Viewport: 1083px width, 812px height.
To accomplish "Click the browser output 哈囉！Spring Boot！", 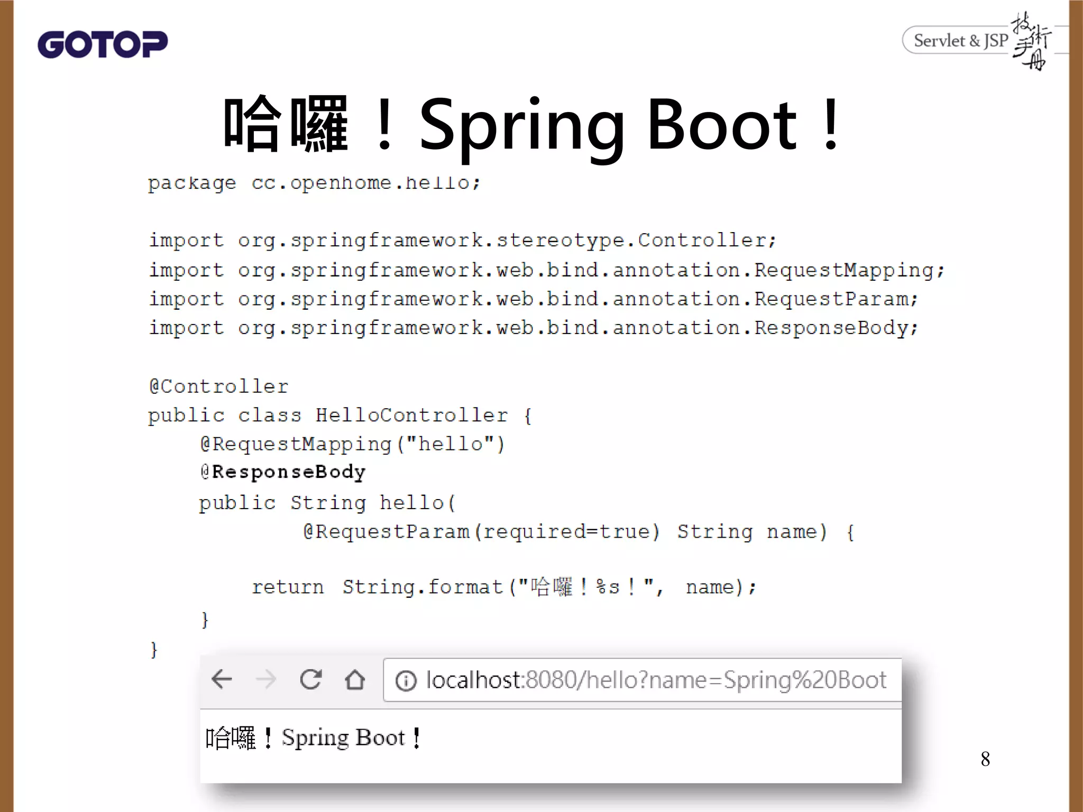I will pos(314,738).
